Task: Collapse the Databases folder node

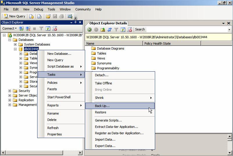Action: 10,40
